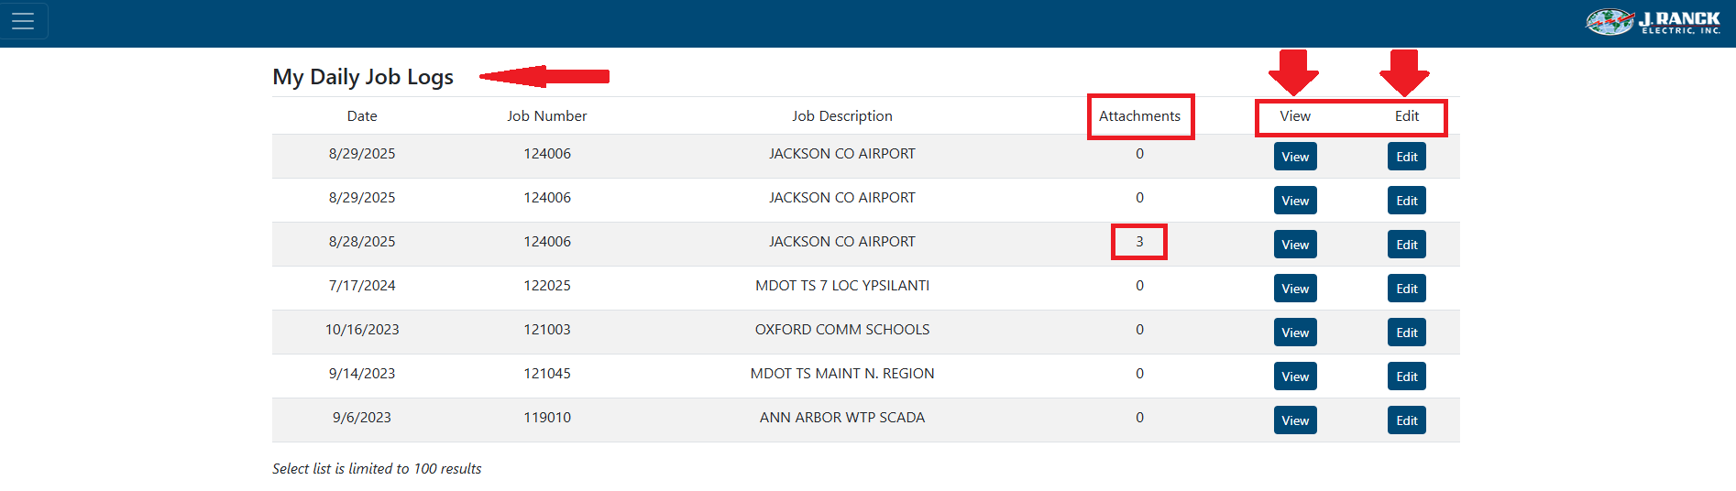Click the Date column header

click(x=362, y=116)
